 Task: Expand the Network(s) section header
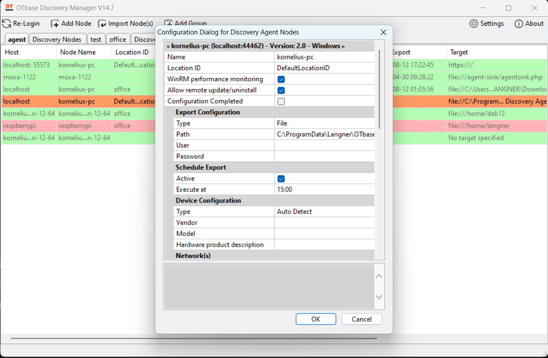(270, 255)
